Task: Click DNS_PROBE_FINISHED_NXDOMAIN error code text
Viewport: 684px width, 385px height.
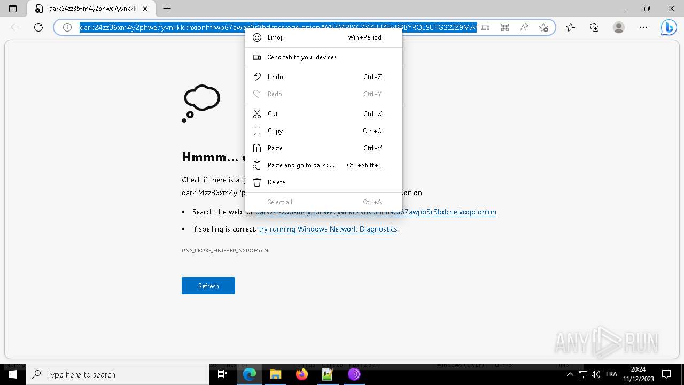Action: point(225,250)
